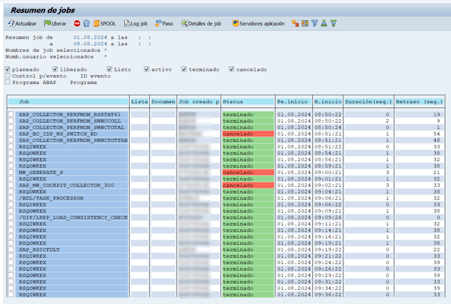The width and height of the screenshot is (451, 304).
Task: Click the Duración(seg.) column header
Action: click(368, 101)
